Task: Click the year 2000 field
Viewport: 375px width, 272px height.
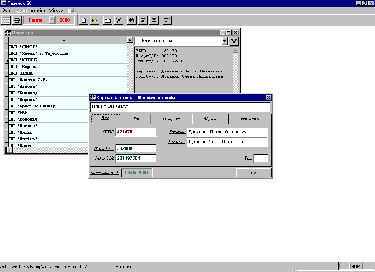Action: tap(64, 20)
